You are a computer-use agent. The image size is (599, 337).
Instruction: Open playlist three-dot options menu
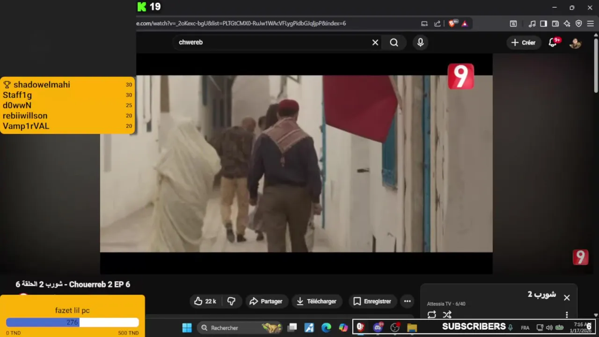click(x=567, y=315)
